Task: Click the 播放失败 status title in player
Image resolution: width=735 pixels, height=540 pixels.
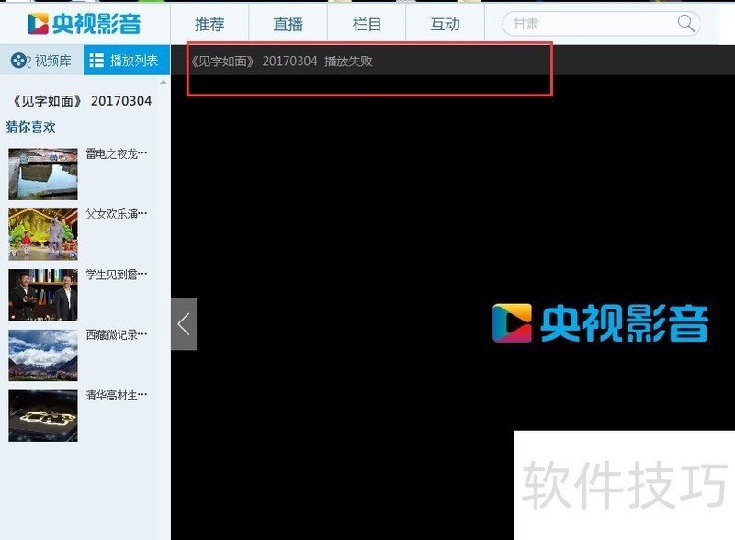Action: point(282,61)
